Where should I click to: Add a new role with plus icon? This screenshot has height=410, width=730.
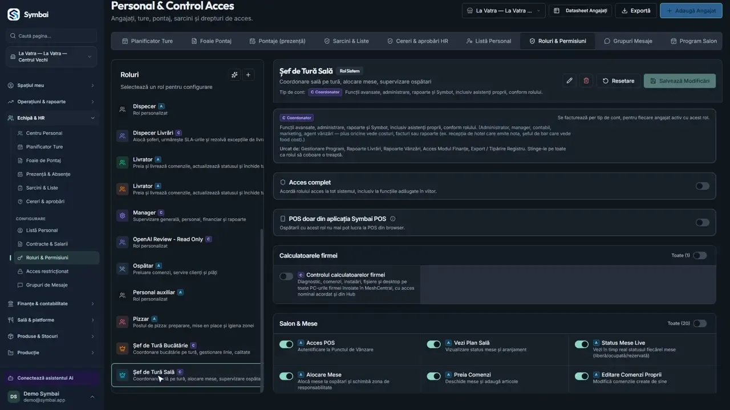pos(248,75)
